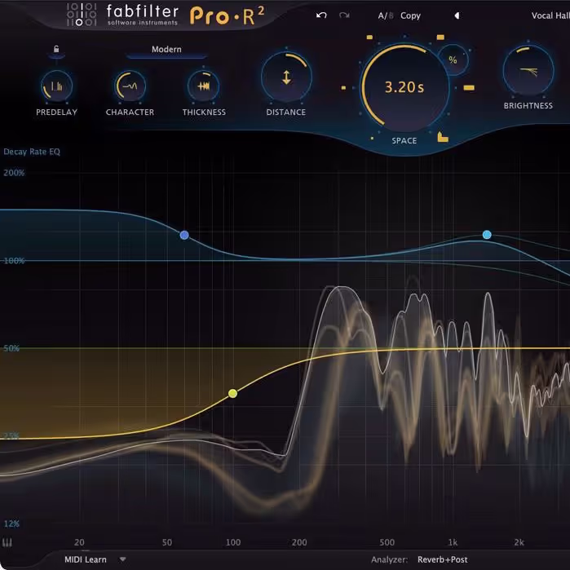Click the Copy button
The image size is (570, 570).
(x=410, y=15)
